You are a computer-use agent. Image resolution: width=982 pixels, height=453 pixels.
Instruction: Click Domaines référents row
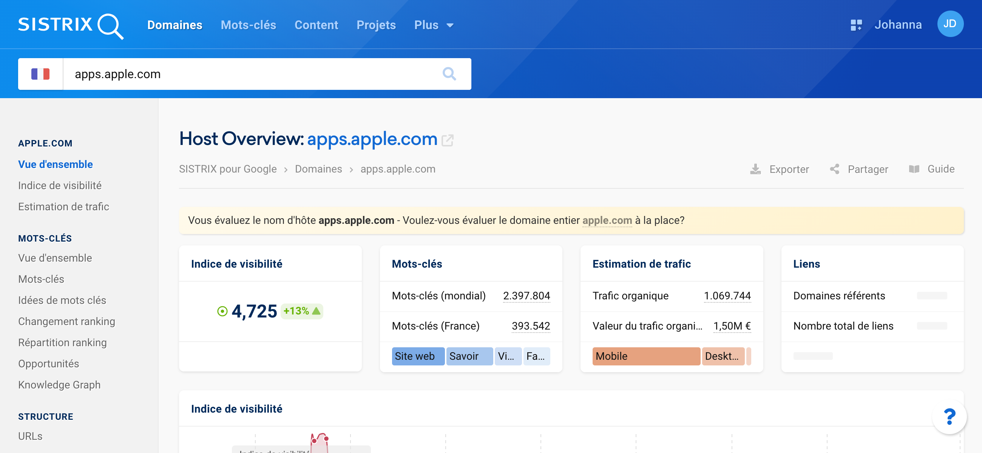click(872, 296)
